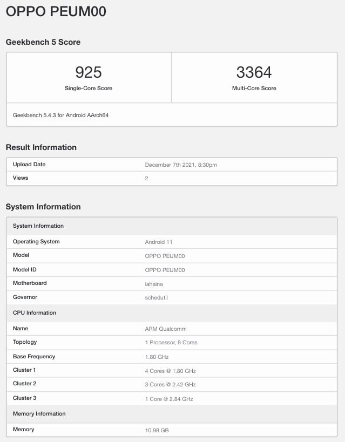Screen dimensions: 345x442
Task: Click the multi-core score 3364
Action: pos(254,72)
